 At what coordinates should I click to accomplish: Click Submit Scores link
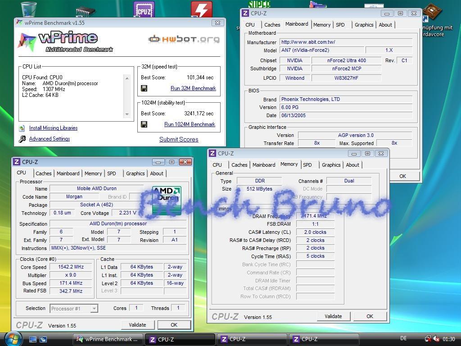pyautogui.click(x=179, y=140)
